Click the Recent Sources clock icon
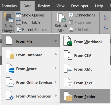Viewport: 111px width, 105px height. pos(19,29)
